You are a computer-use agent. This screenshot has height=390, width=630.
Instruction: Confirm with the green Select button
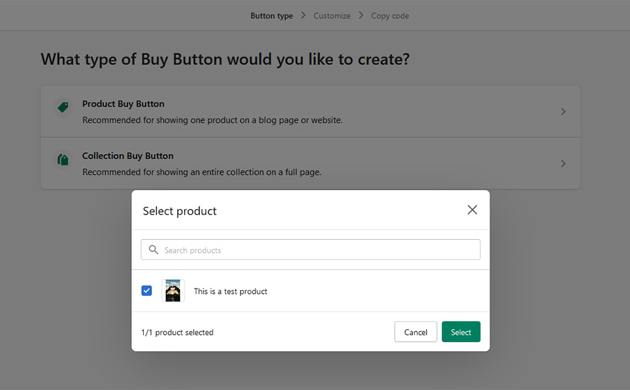[461, 331]
